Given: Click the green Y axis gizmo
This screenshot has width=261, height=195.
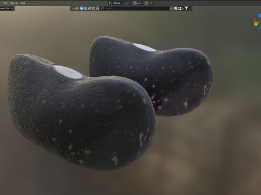Looking at the screenshot, I should tap(256, 24).
